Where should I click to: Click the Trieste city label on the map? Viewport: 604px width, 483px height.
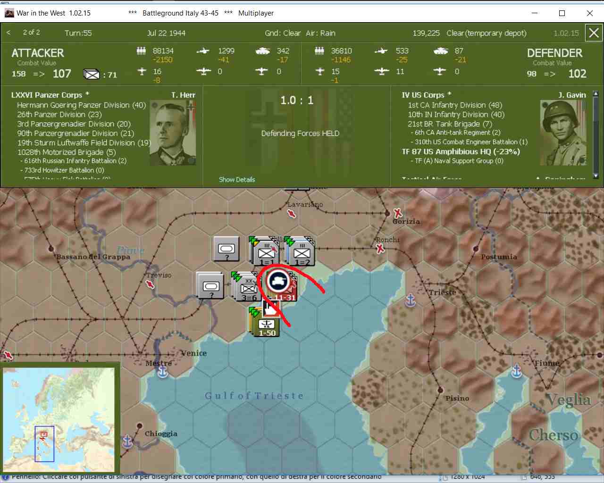coord(442,292)
